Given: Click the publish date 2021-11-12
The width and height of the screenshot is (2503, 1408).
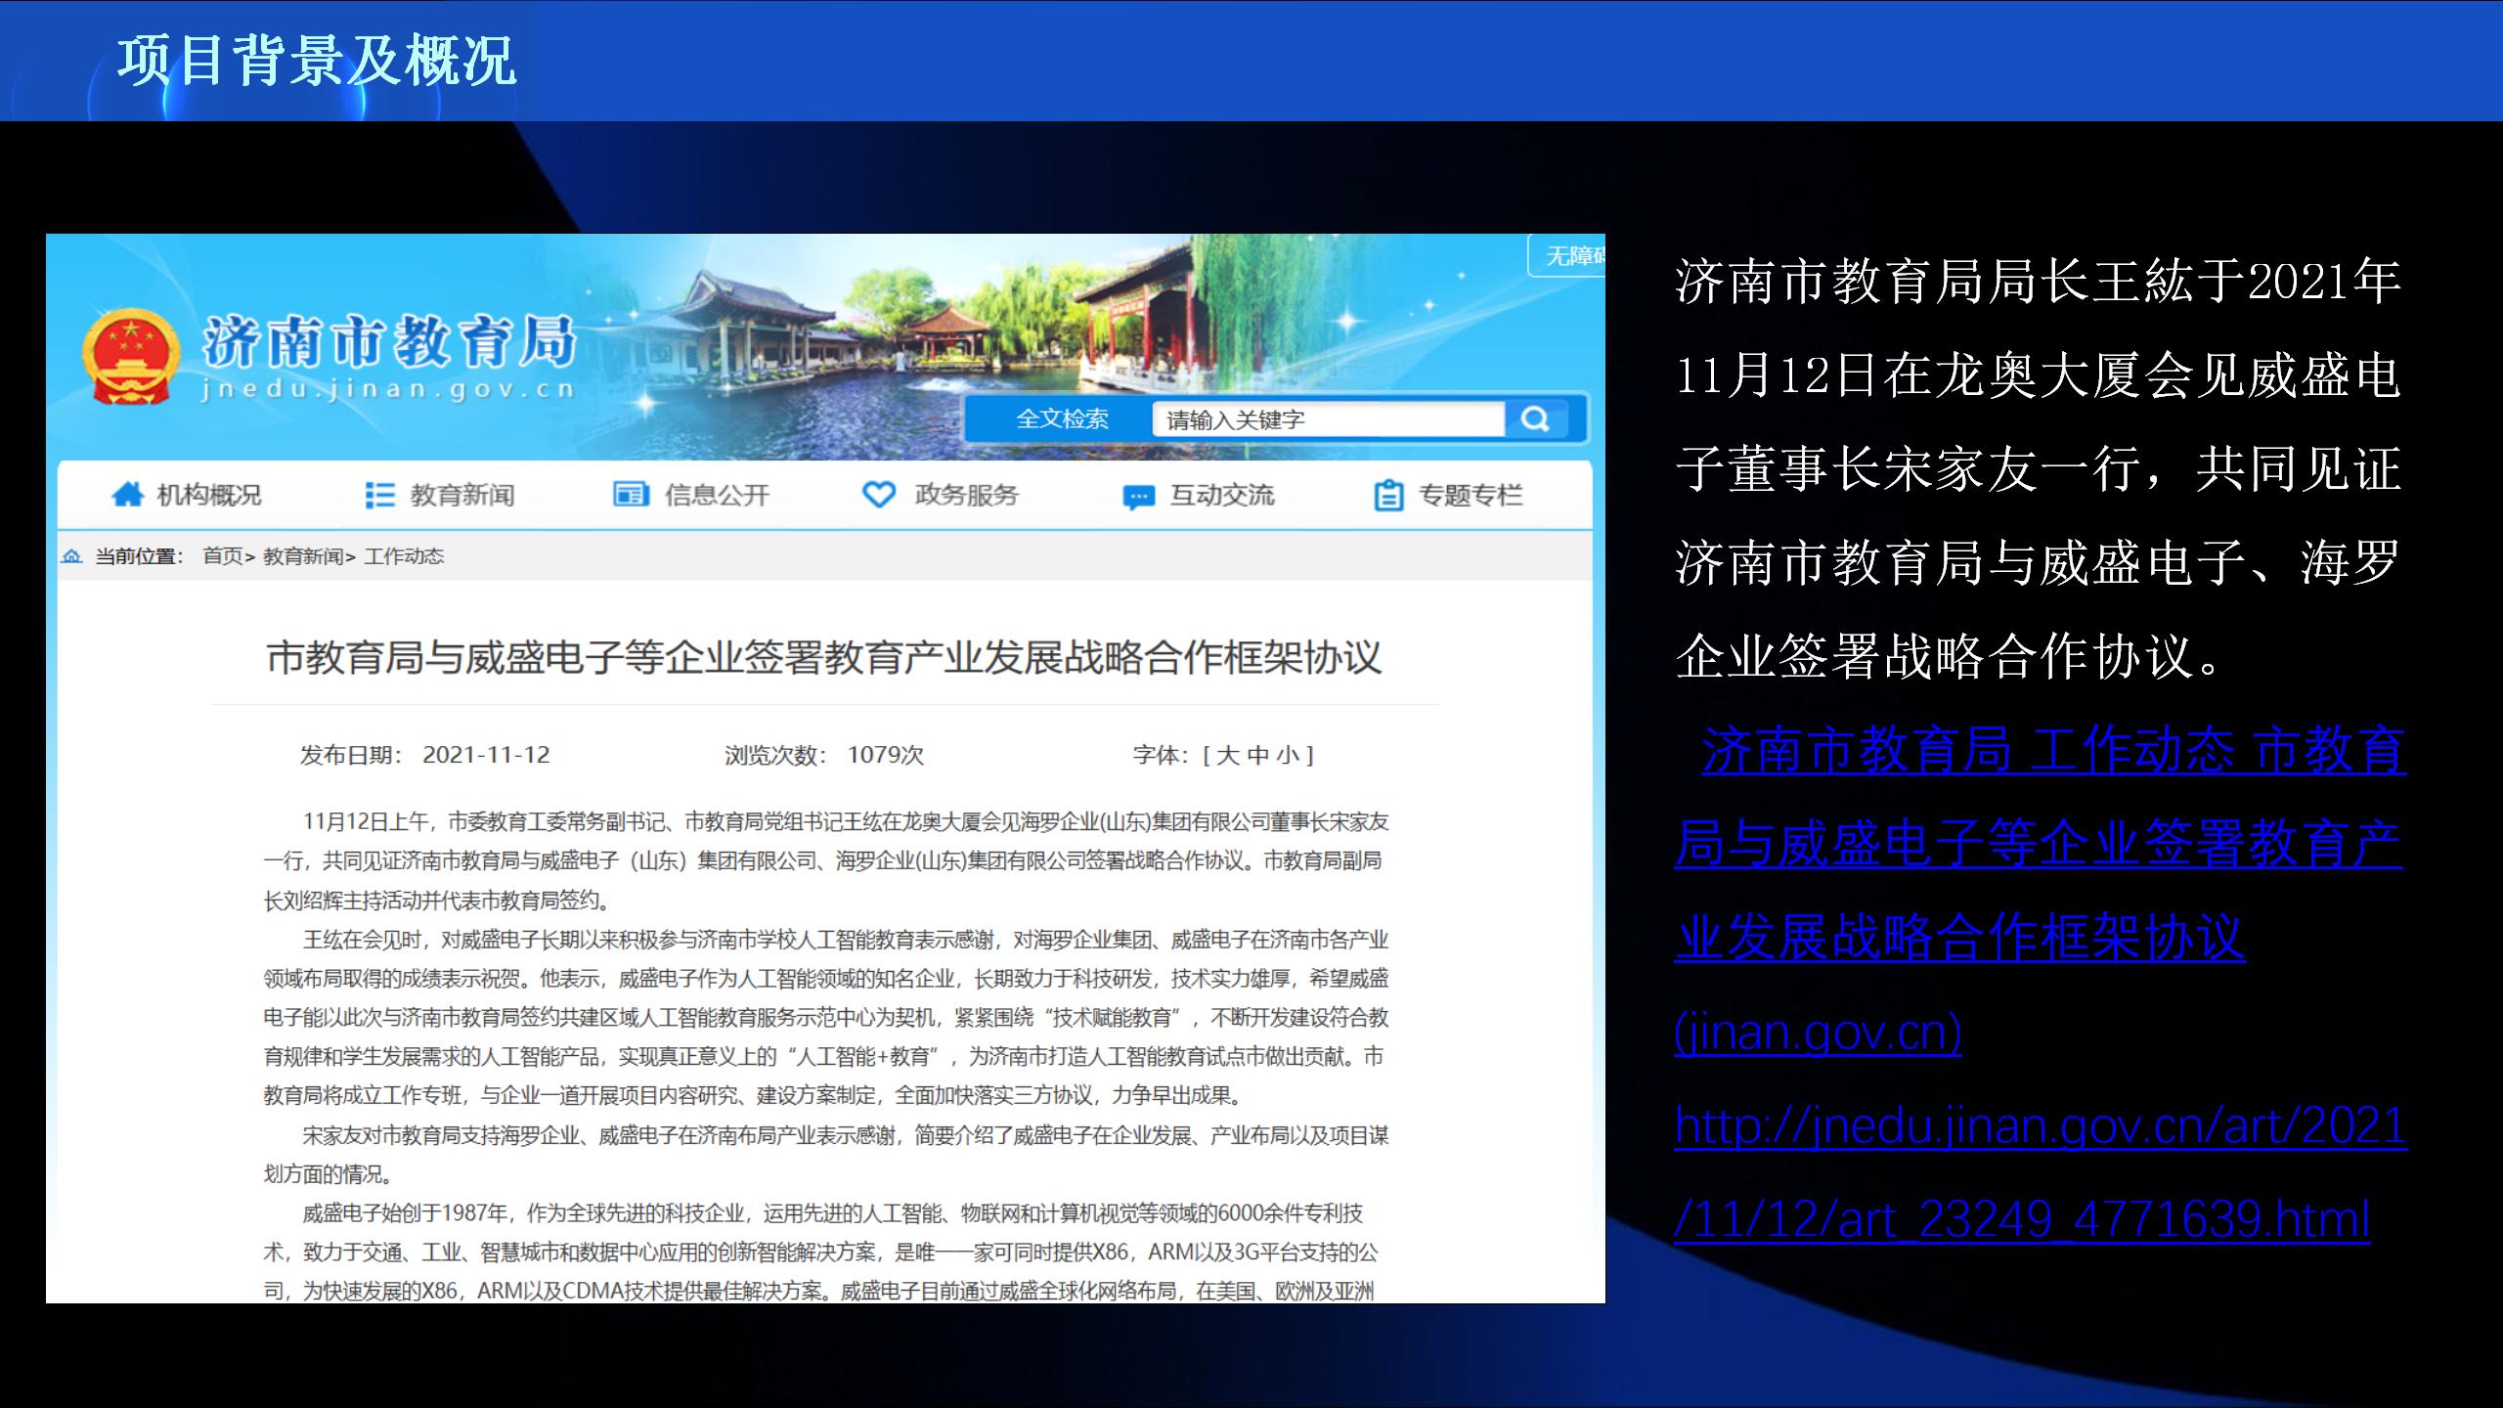Looking at the screenshot, I should pyautogui.click(x=486, y=755).
